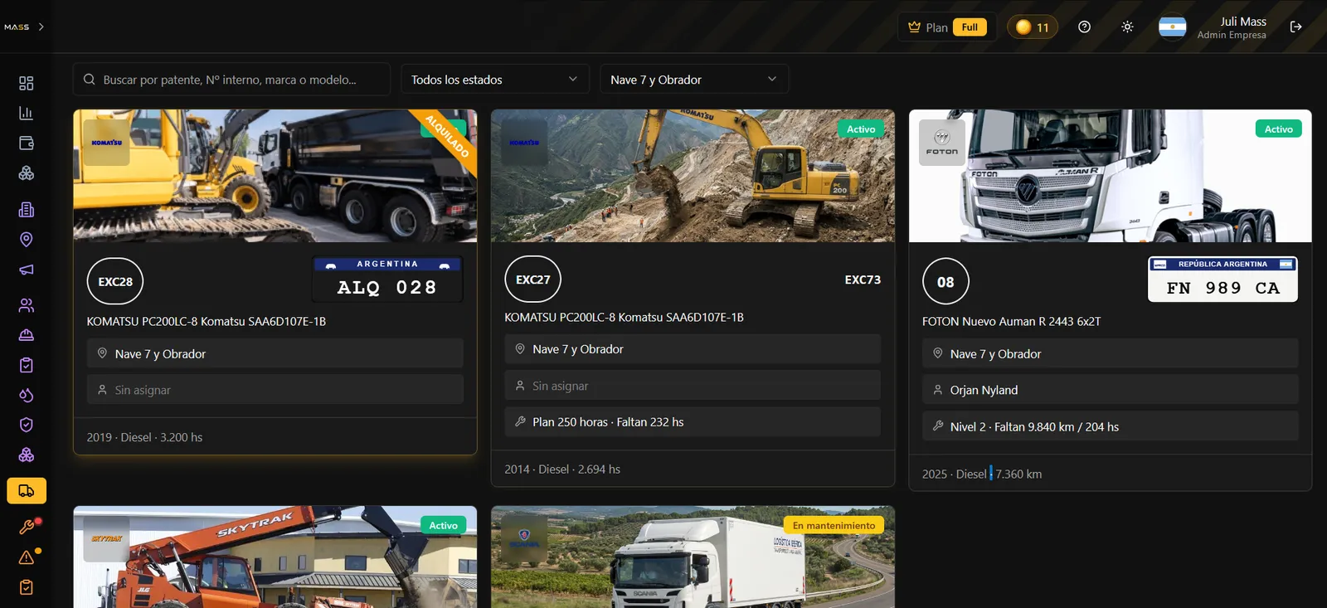Click the cubes icon below the wallet icon
The height and width of the screenshot is (608, 1327).
(x=27, y=173)
